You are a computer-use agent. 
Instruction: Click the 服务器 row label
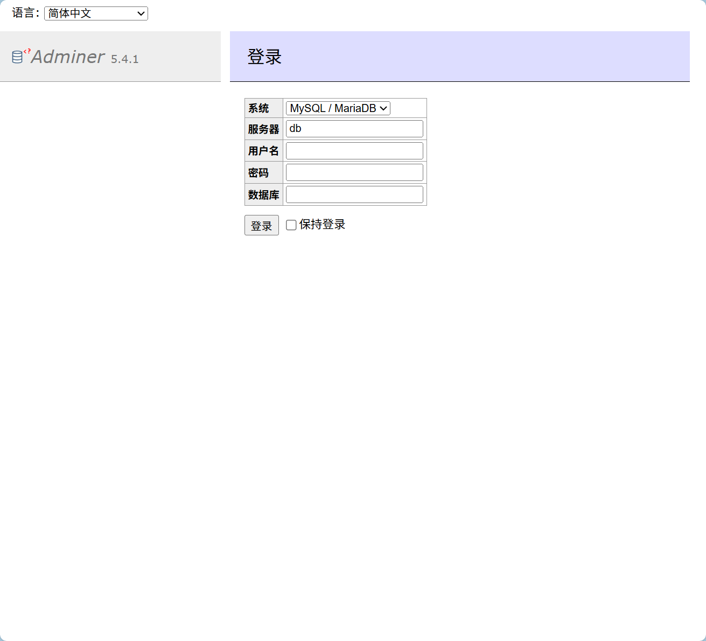263,129
